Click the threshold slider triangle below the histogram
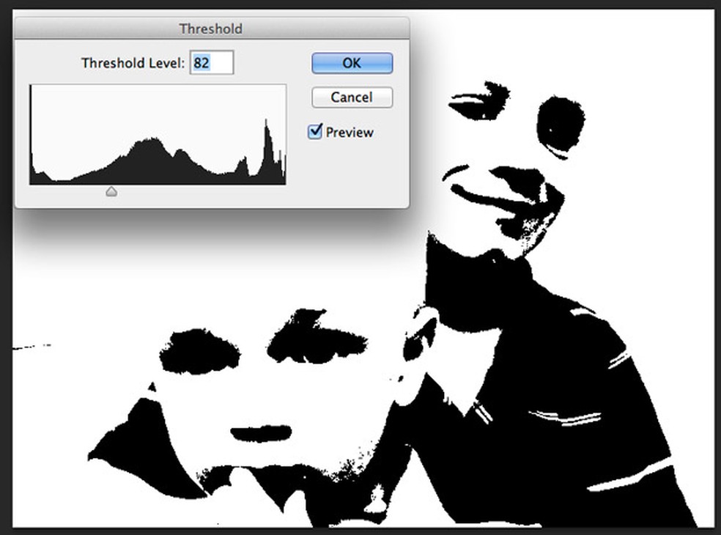The image size is (721, 535). [111, 191]
